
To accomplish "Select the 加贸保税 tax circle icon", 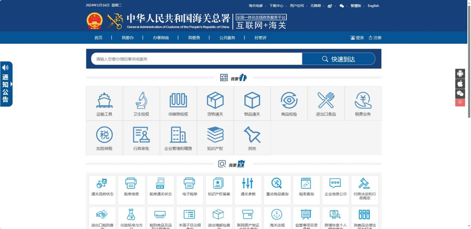I will [104, 135].
